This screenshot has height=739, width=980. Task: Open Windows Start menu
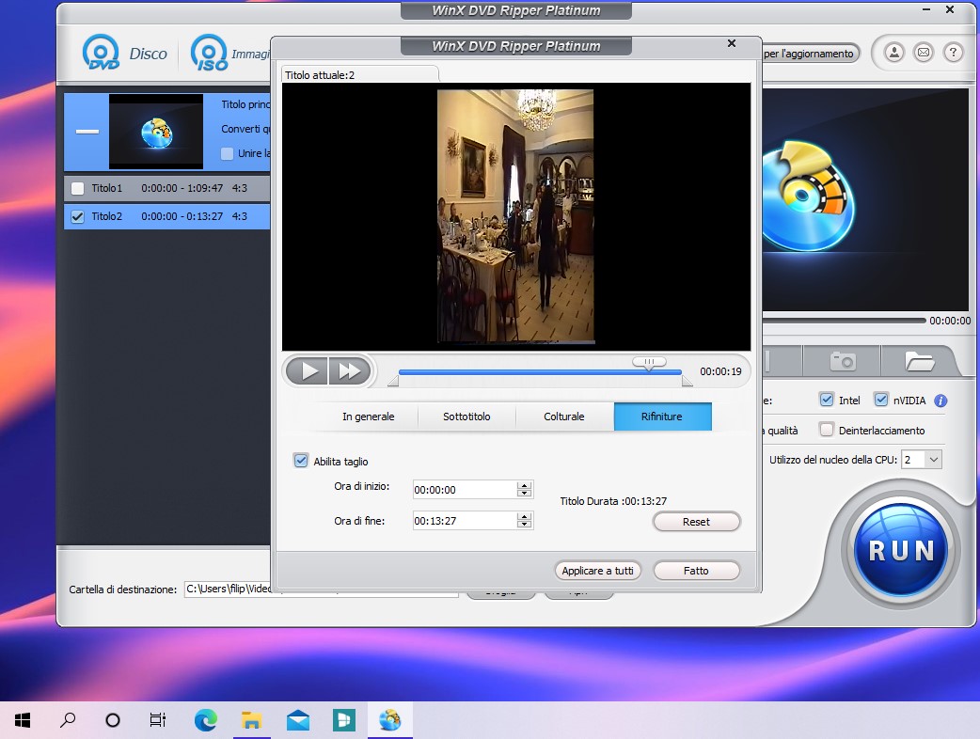pos(23,720)
